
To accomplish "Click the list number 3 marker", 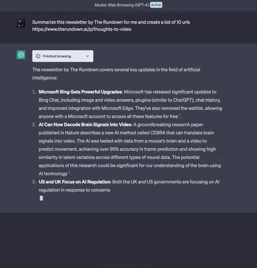I will tap(34, 182).
